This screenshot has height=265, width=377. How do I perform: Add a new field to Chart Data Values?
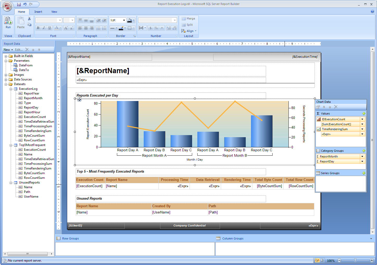[x=364, y=113]
